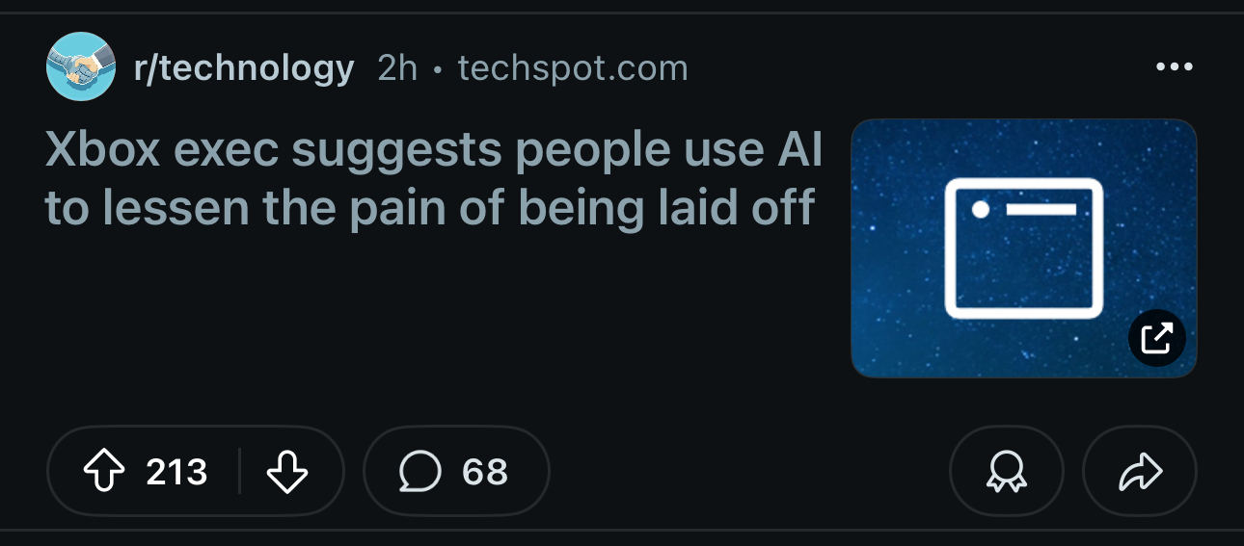
Task: Open the external link badge on thumbnail
Action: point(1156,338)
